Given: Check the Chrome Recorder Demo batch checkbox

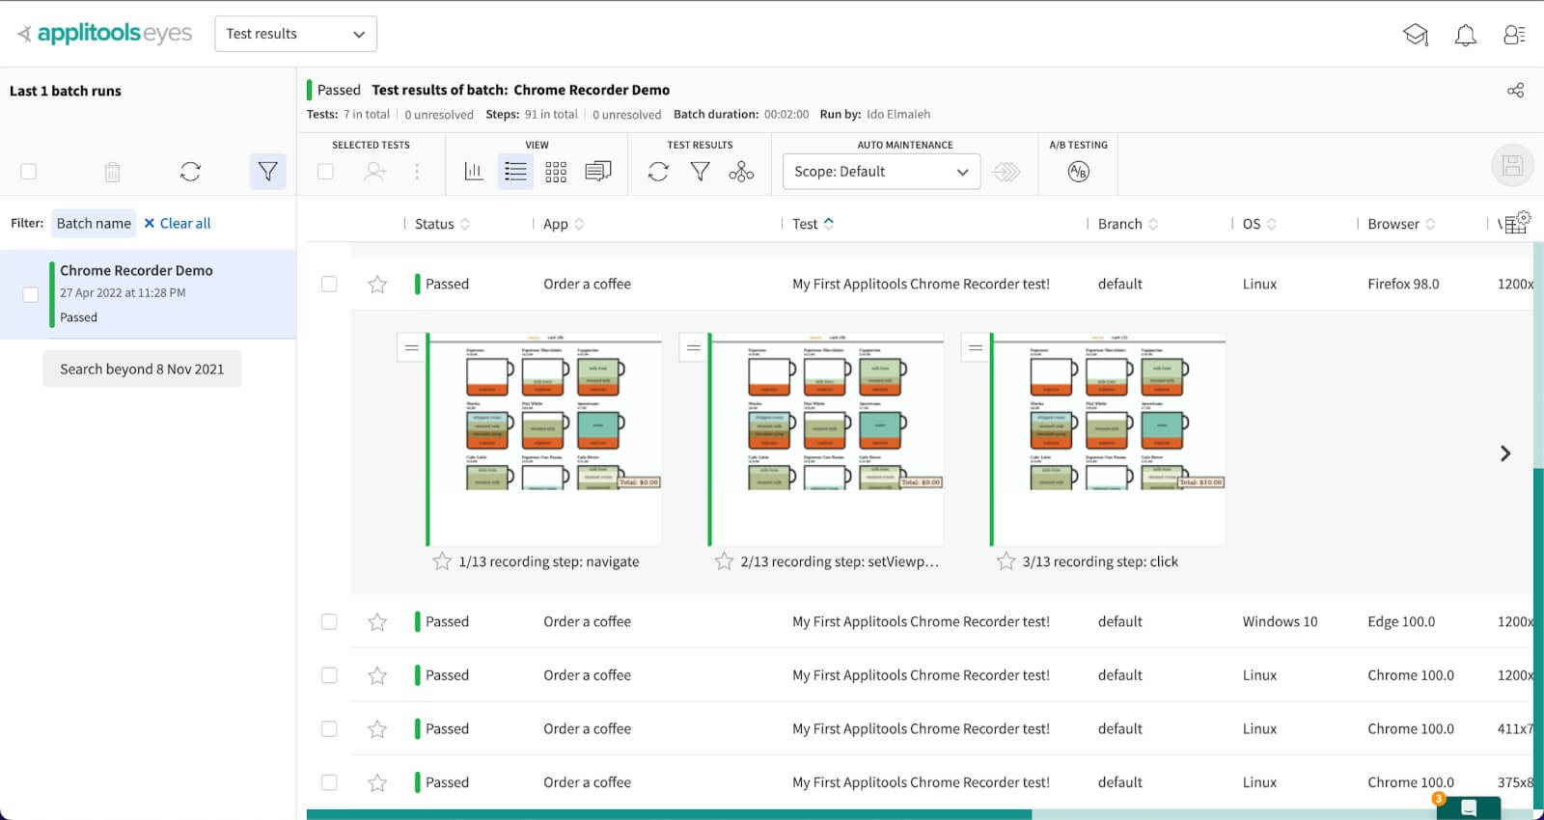Looking at the screenshot, I should (30, 294).
